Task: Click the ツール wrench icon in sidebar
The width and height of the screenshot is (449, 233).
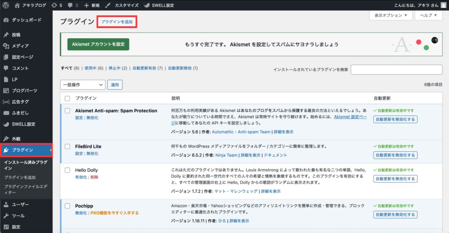Action: click(x=6, y=216)
